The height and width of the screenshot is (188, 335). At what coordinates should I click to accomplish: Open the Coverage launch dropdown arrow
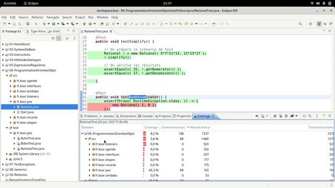tap(68, 24)
